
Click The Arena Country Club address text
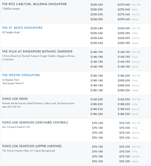click(29, 151)
